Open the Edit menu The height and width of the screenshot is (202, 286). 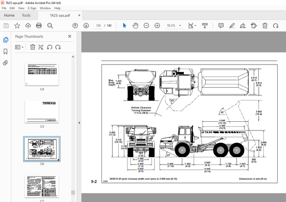click(12, 8)
